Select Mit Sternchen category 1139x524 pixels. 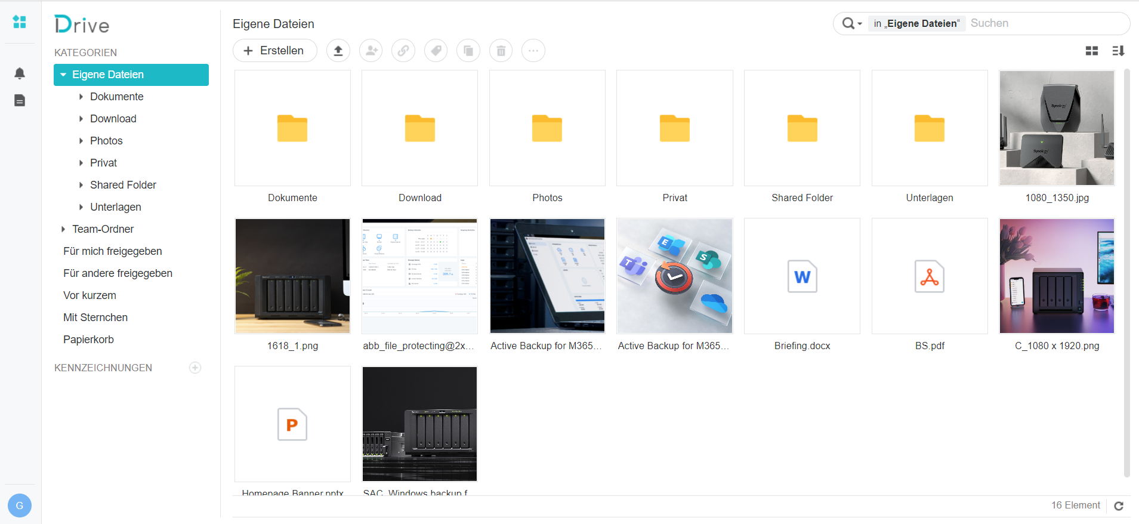point(95,318)
